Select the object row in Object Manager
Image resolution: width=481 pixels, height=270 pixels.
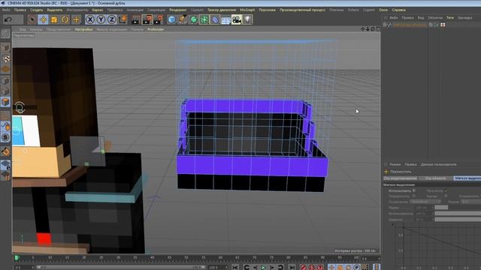pos(409,25)
